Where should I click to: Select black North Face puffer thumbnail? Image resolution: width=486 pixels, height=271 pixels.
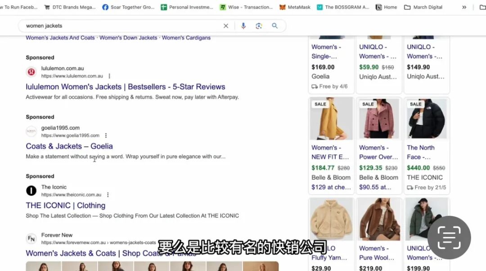coord(427,119)
